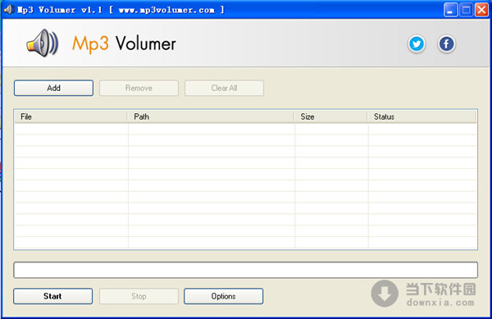Click the Clear All button
Screen dimensions: 492x319
tap(224, 88)
